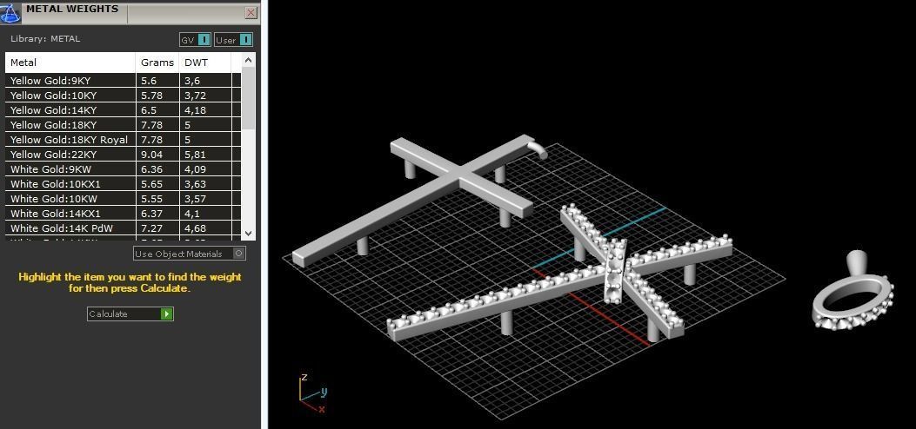Toggle Use Object Materials option

point(190,254)
